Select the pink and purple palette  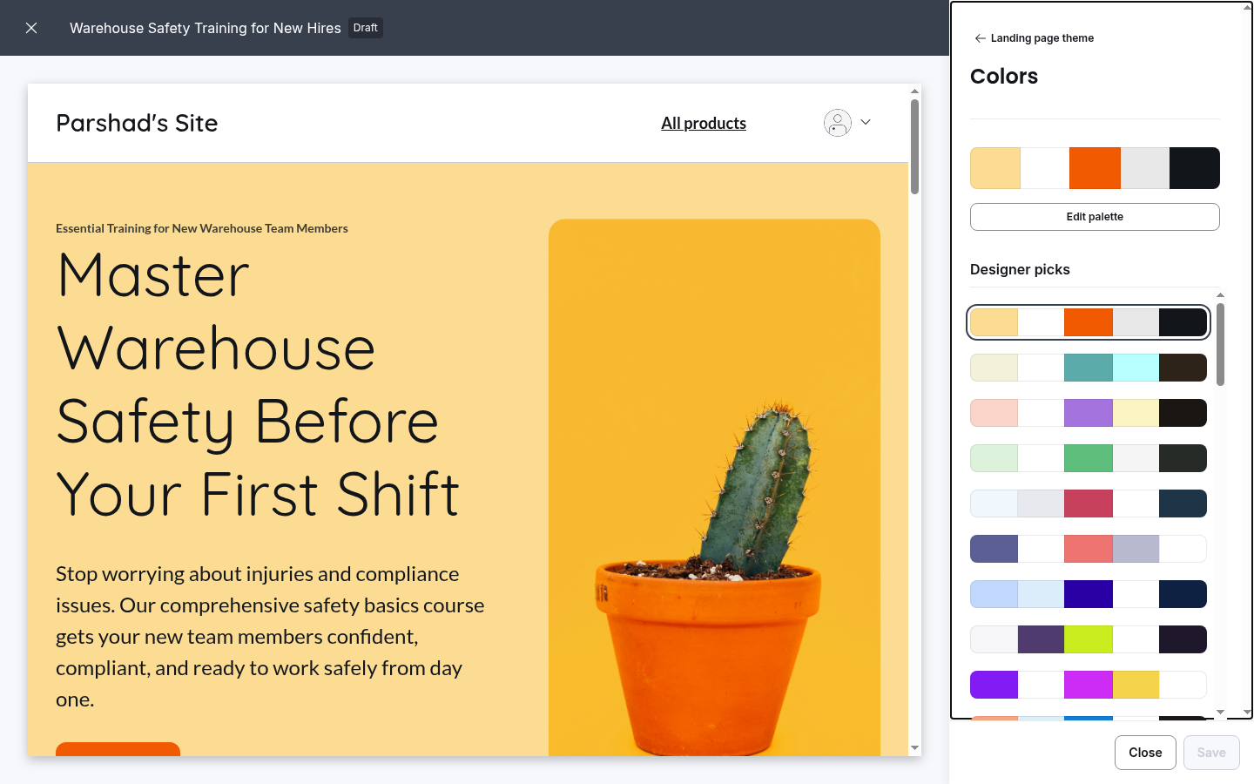pos(1089,413)
